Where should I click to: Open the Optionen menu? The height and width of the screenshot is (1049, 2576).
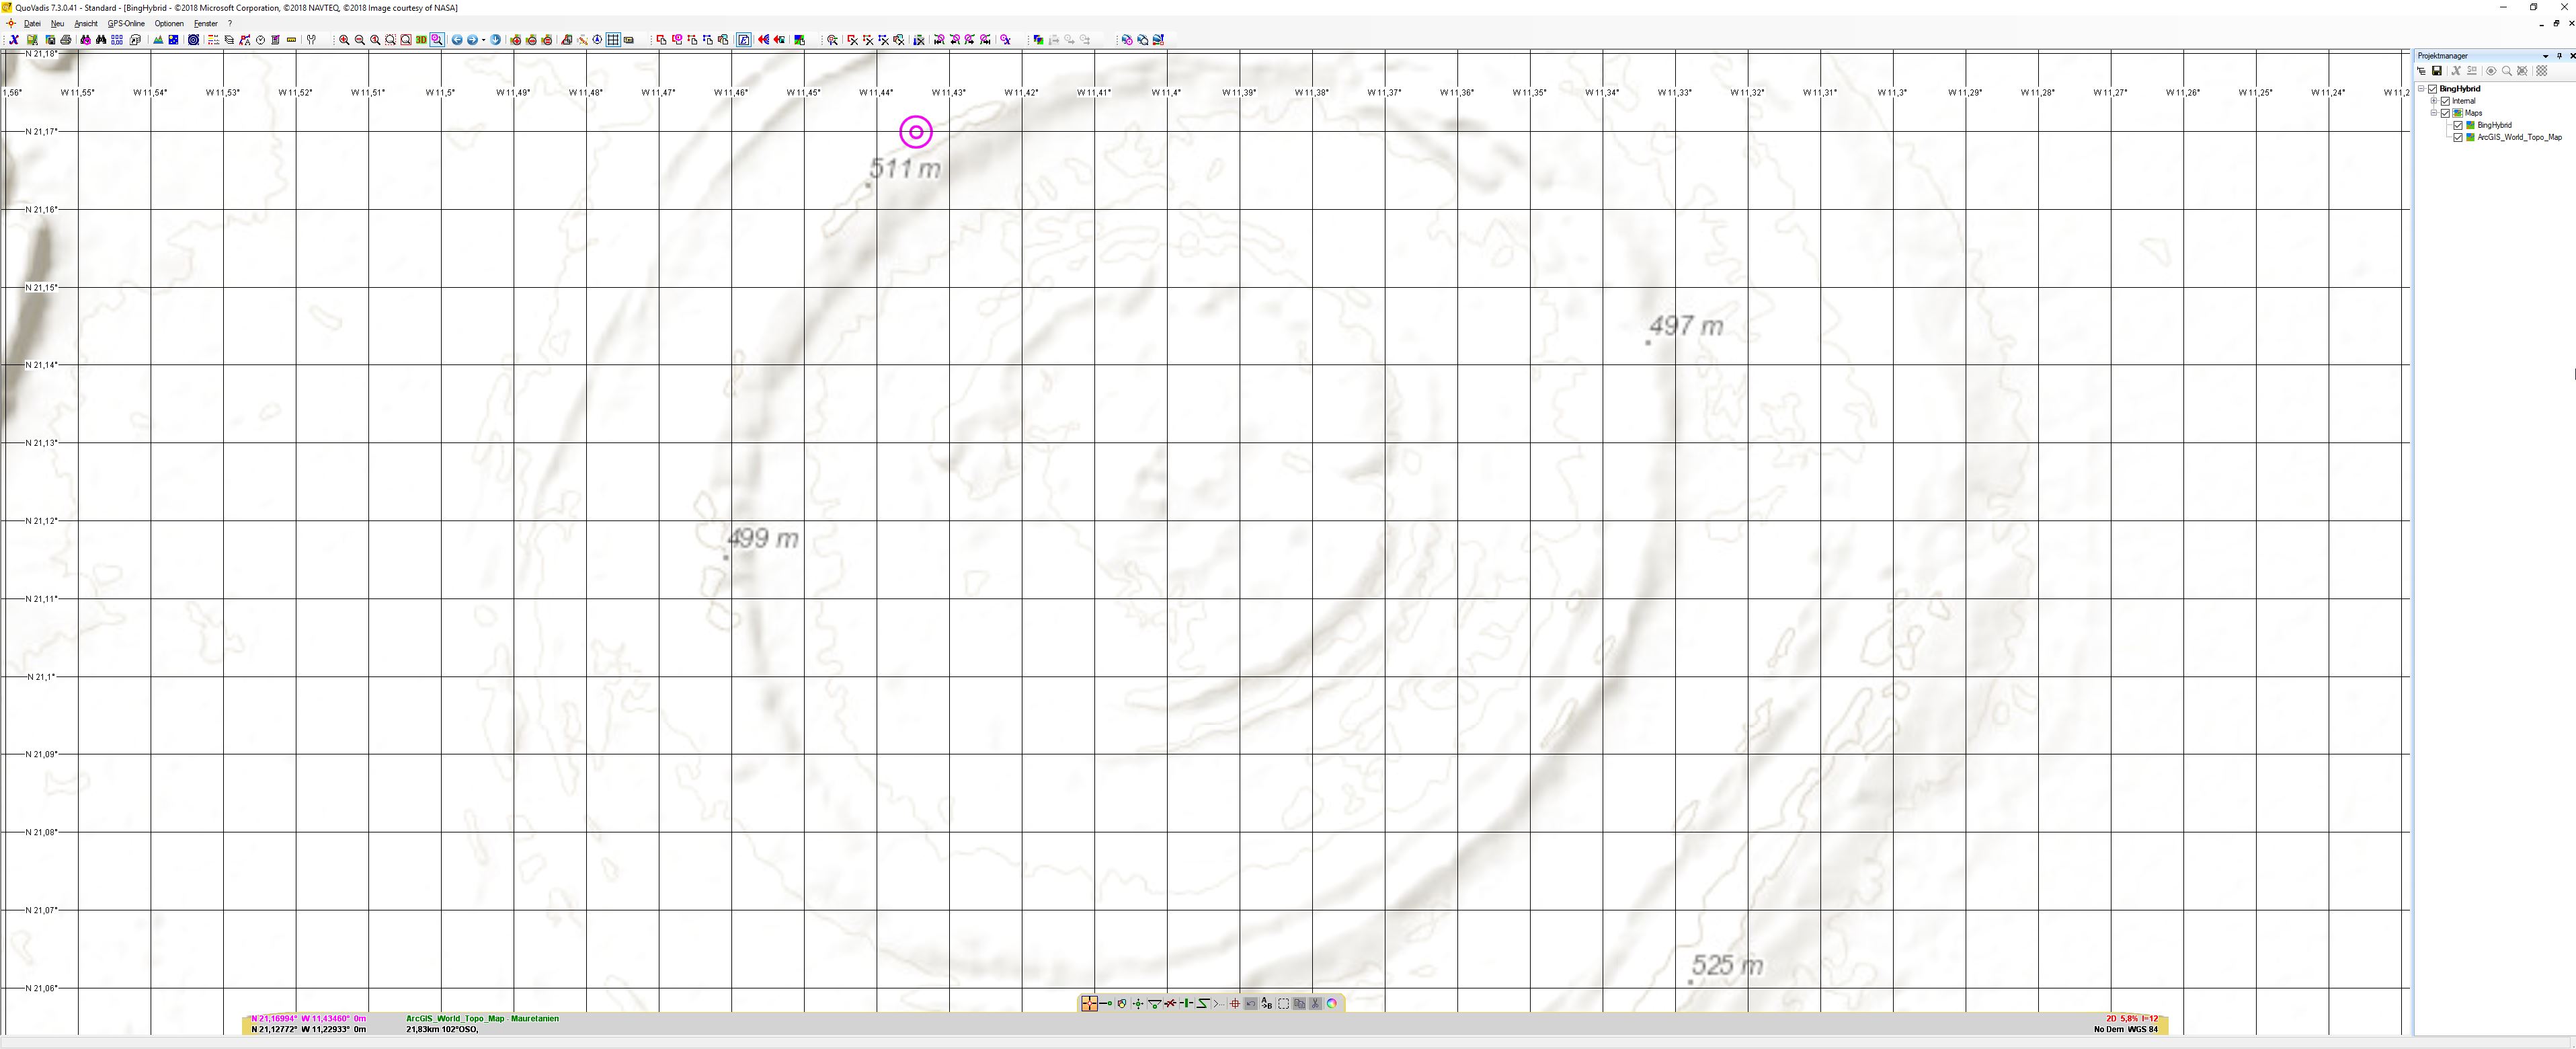pos(169,23)
